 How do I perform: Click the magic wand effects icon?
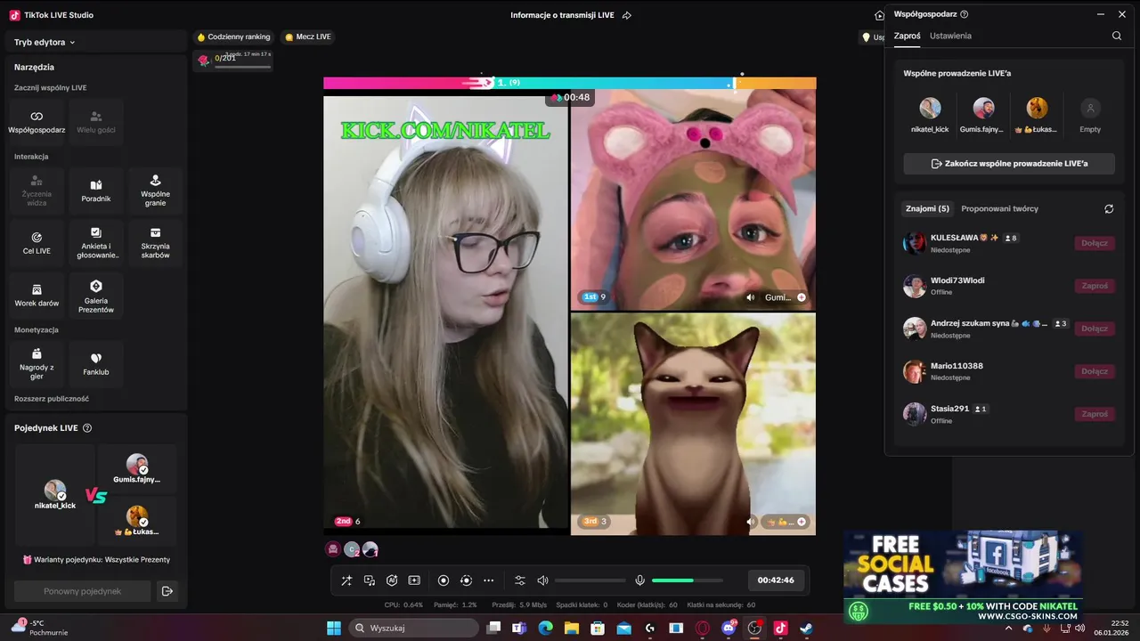[x=346, y=580]
